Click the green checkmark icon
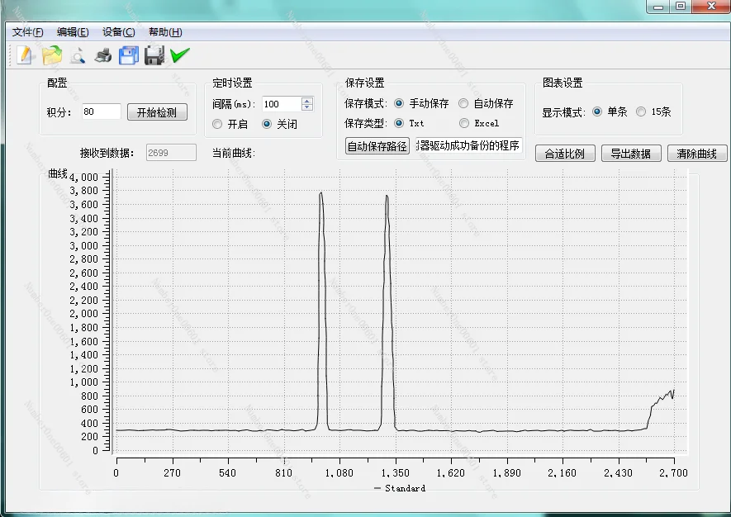The image size is (731, 517). (179, 55)
